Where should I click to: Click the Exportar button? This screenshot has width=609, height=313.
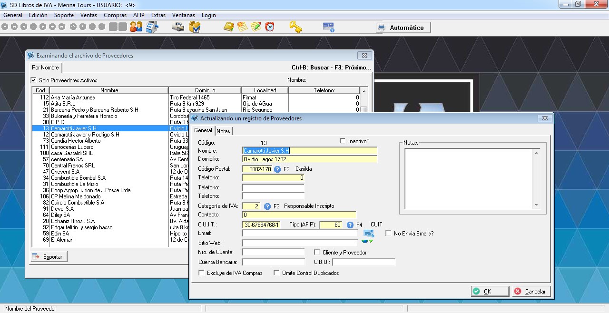tap(49, 257)
